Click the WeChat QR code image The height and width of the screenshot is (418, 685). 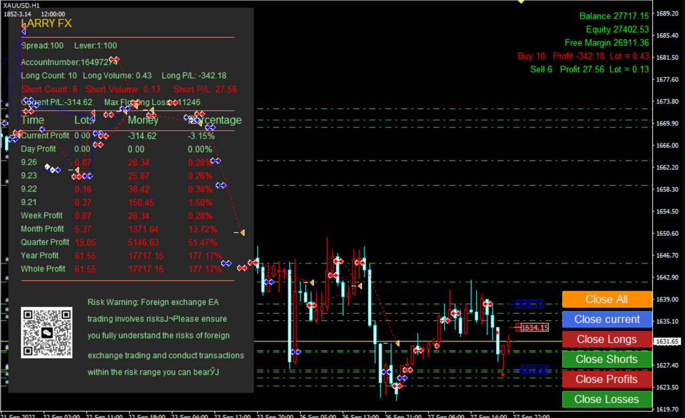46,333
